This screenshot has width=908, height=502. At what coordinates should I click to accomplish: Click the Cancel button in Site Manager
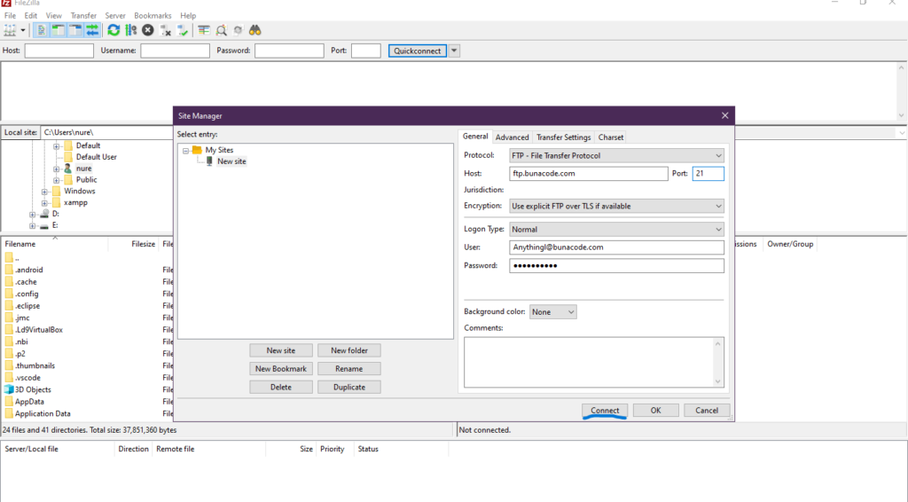click(x=707, y=410)
